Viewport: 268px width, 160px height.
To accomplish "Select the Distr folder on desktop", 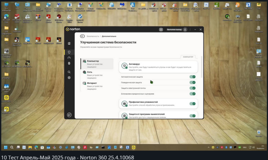I will [259, 6].
